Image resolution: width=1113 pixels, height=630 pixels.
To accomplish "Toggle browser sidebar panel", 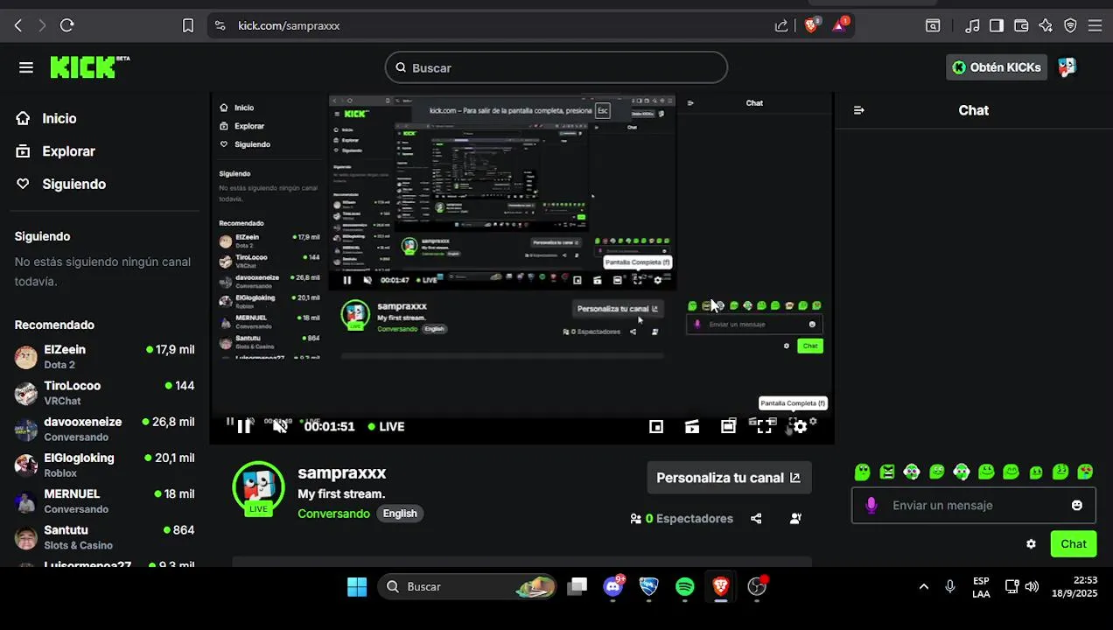I will 997,25.
